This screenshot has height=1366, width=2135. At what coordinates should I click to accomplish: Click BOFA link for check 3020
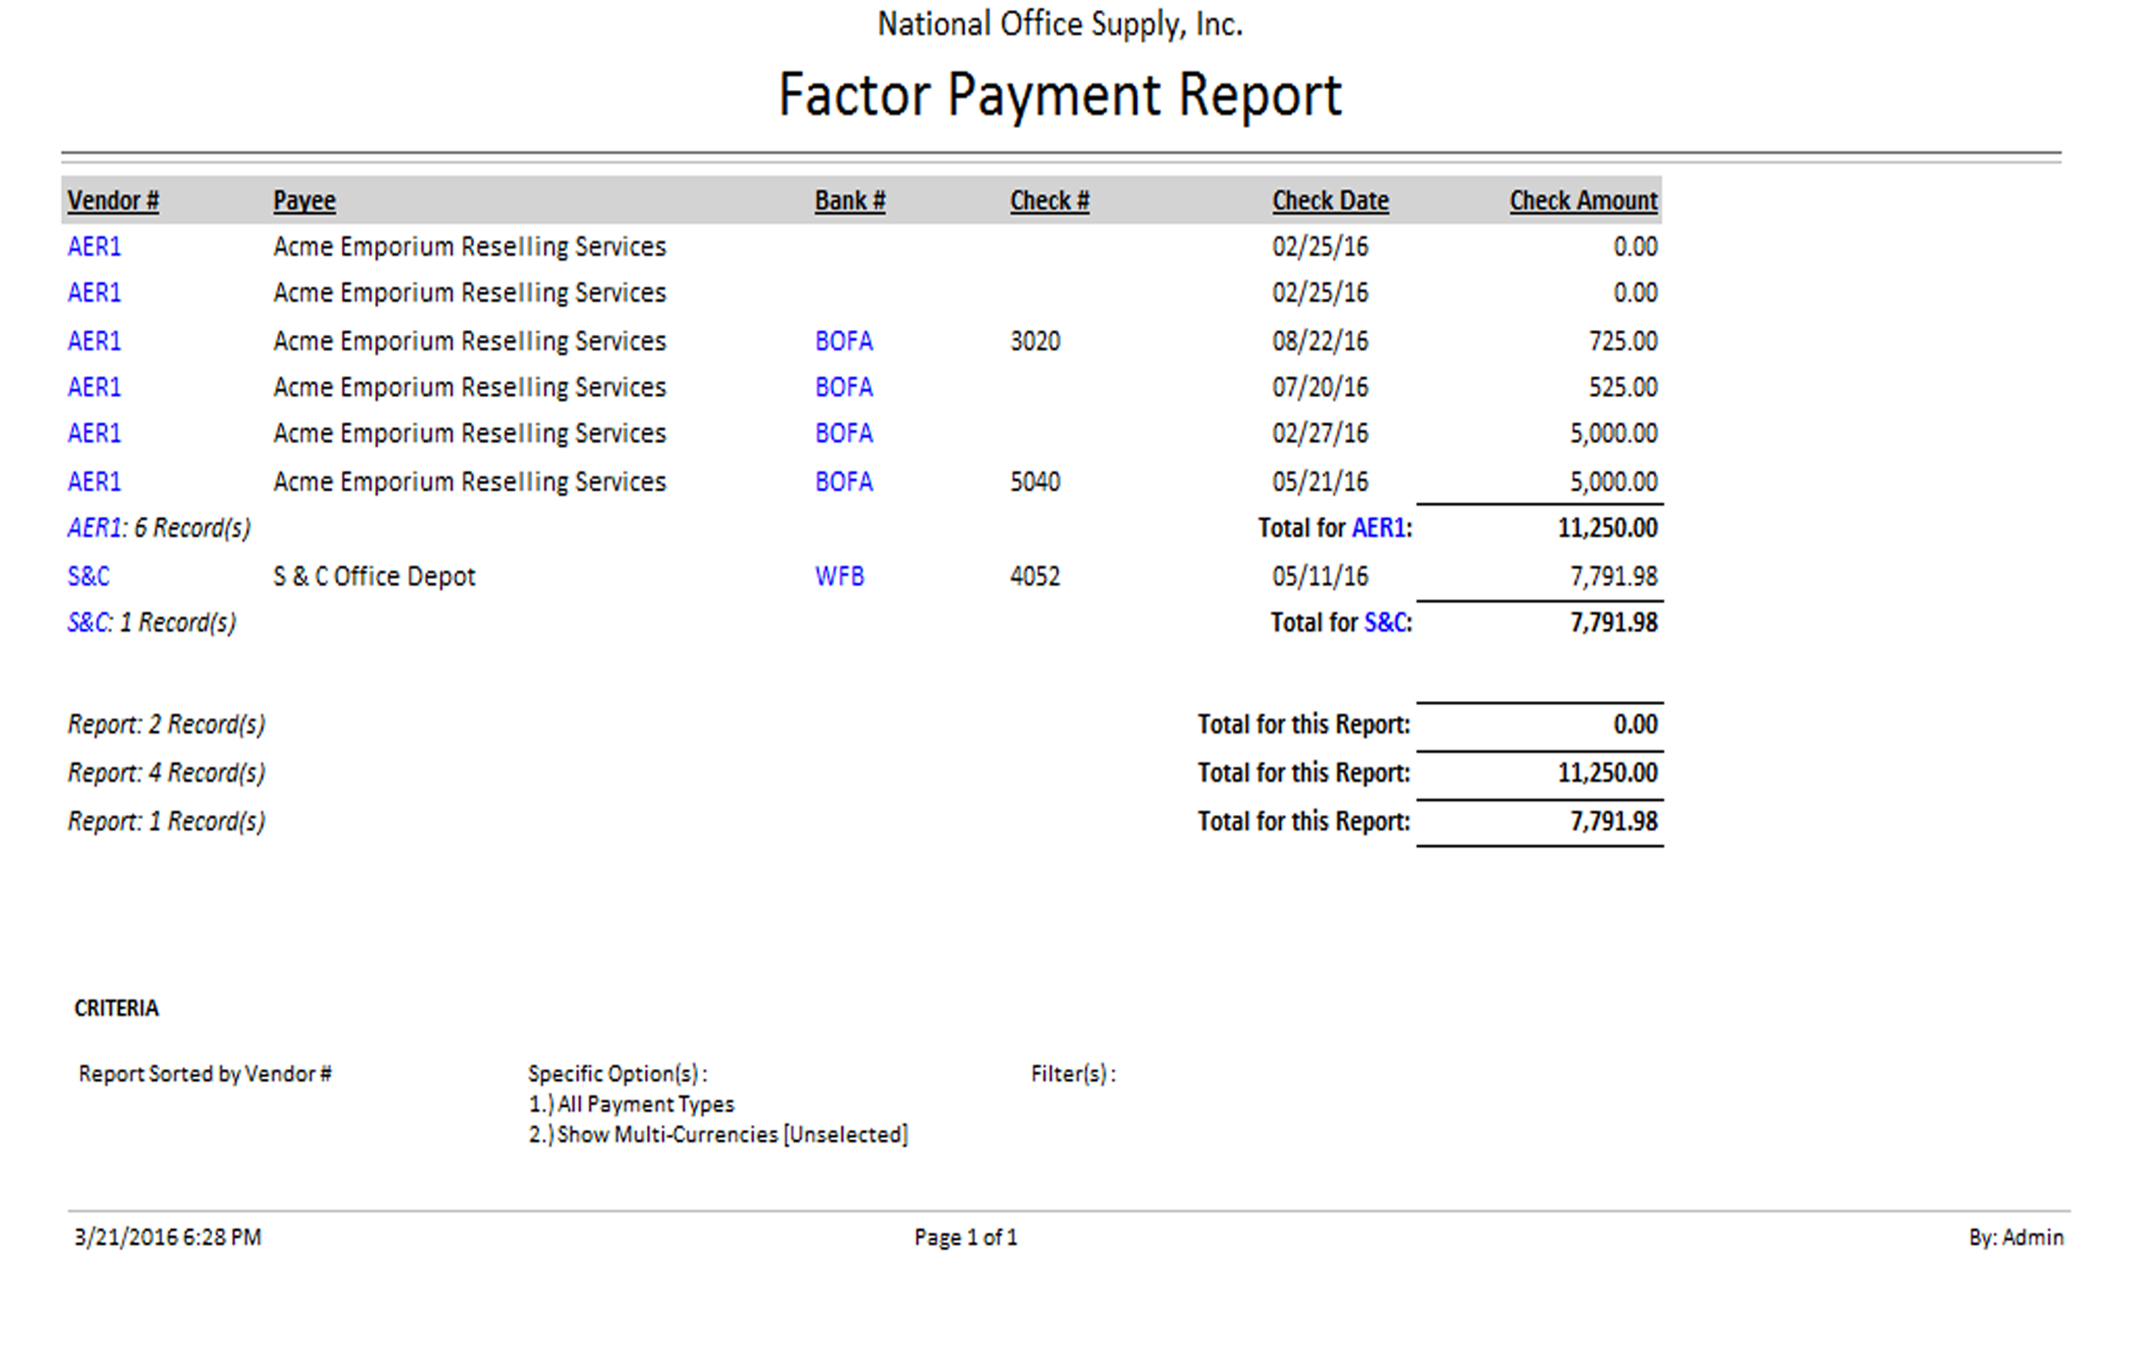pos(843,341)
